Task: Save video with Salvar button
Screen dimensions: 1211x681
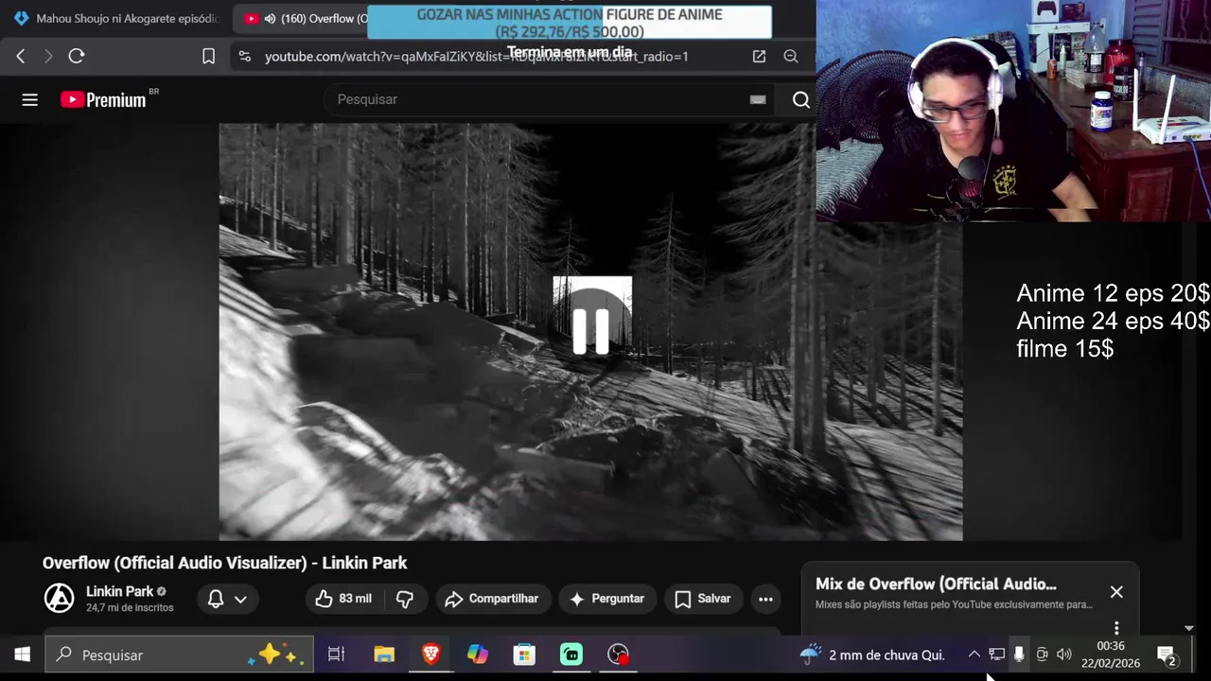Action: [x=703, y=599]
